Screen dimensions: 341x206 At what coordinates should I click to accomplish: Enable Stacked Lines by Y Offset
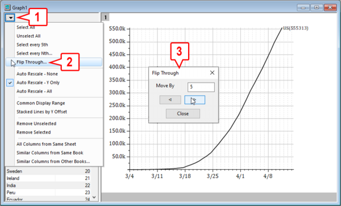pyautogui.click(x=41, y=112)
